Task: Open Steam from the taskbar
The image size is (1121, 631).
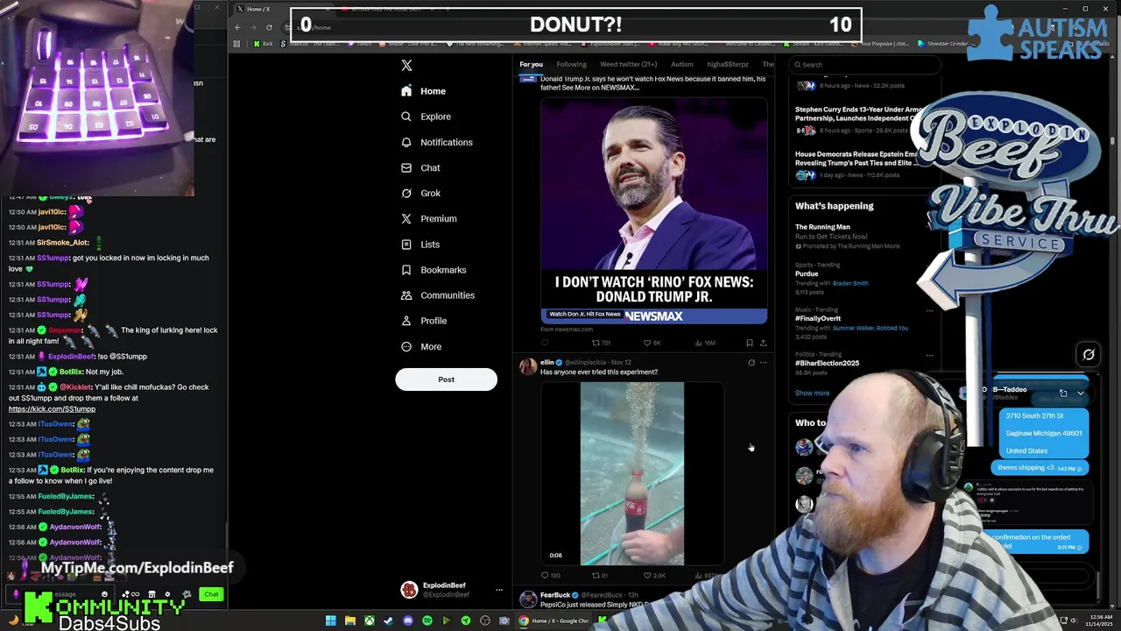Action: (x=388, y=621)
